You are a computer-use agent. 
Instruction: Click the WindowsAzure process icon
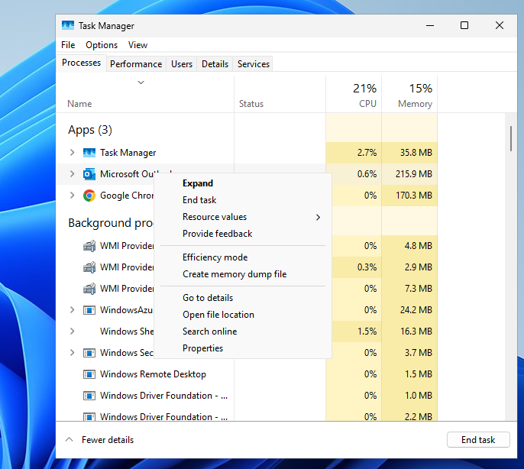click(89, 310)
